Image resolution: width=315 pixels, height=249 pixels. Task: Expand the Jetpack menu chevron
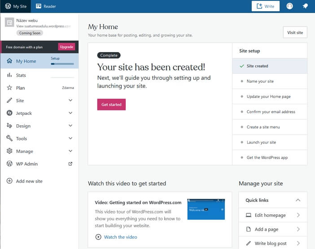click(x=70, y=113)
